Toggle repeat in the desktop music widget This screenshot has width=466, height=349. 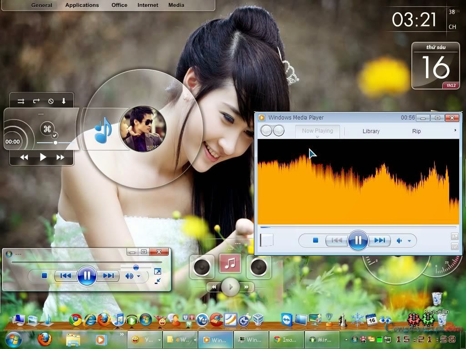(36, 101)
